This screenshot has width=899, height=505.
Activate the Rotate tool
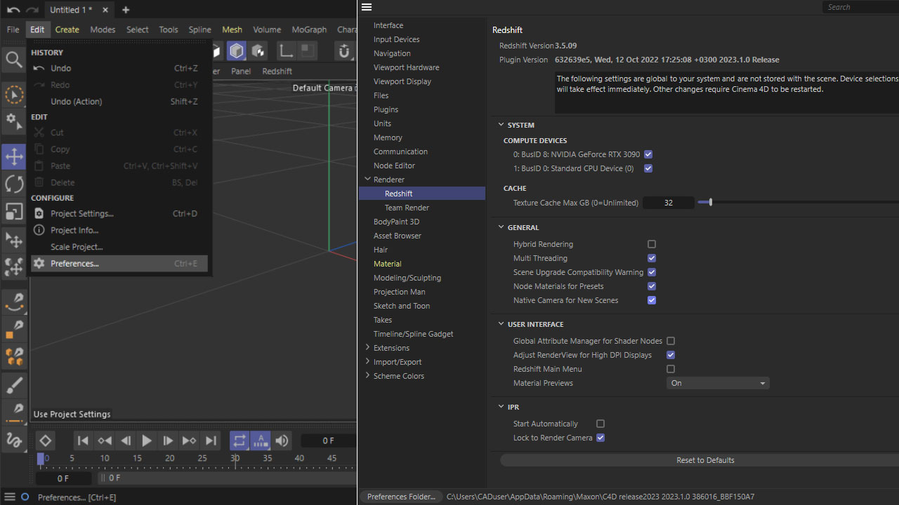(x=14, y=184)
